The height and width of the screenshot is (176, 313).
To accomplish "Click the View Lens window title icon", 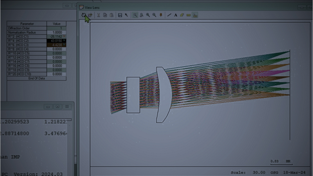I will (x=81, y=7).
